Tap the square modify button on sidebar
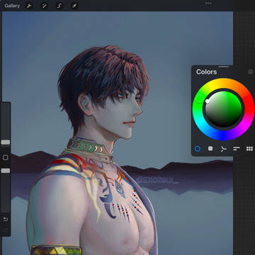 click(x=6, y=157)
